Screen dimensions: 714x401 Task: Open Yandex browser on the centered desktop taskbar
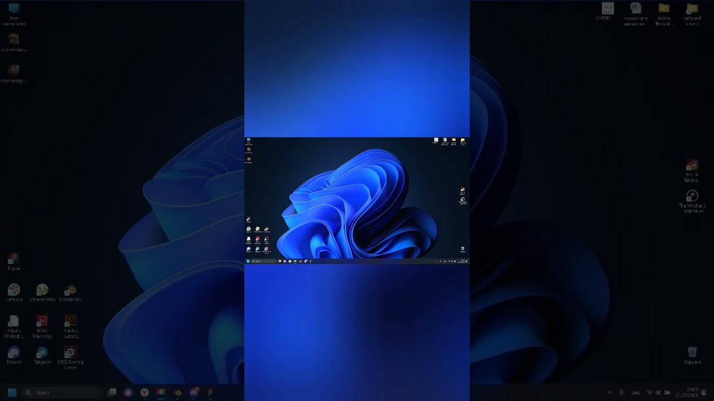coord(290,261)
